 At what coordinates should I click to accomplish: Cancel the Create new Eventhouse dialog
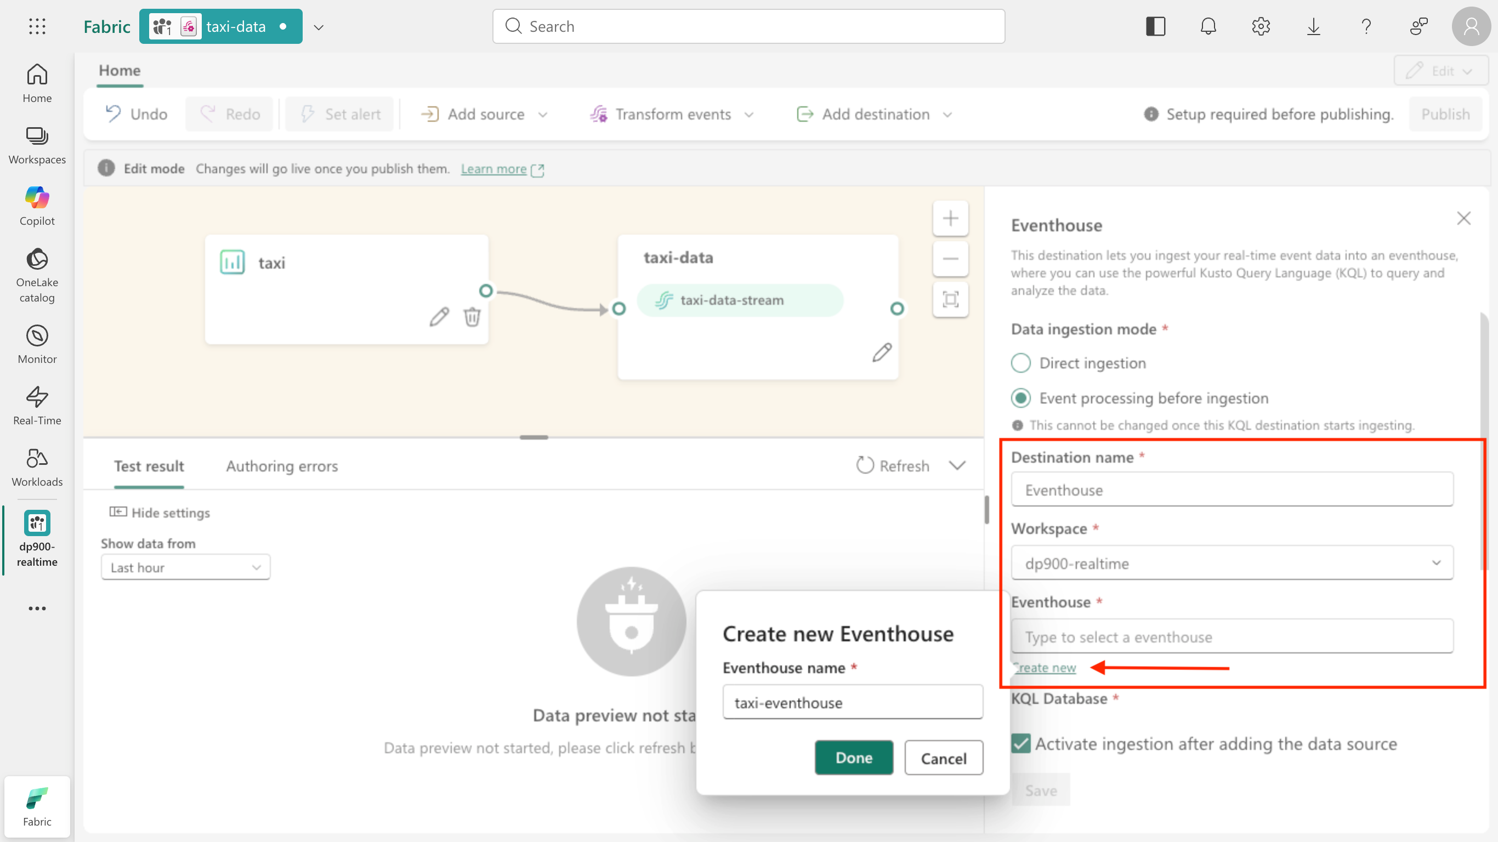click(x=943, y=758)
